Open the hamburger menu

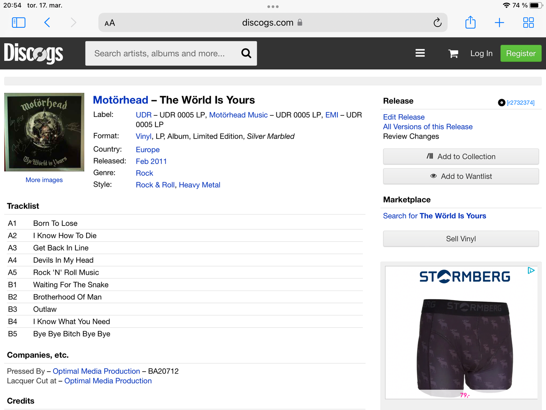click(x=420, y=53)
